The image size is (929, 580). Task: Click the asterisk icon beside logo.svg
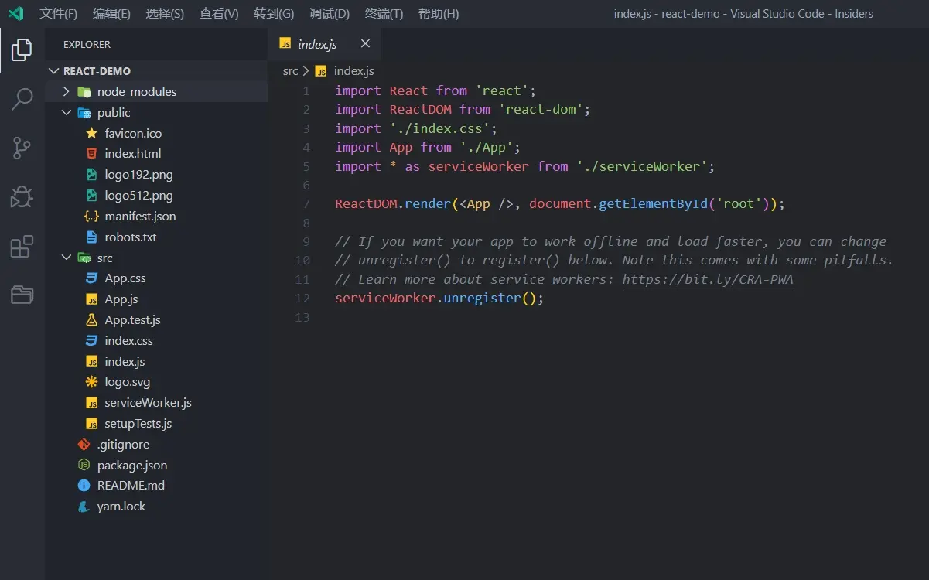(91, 382)
